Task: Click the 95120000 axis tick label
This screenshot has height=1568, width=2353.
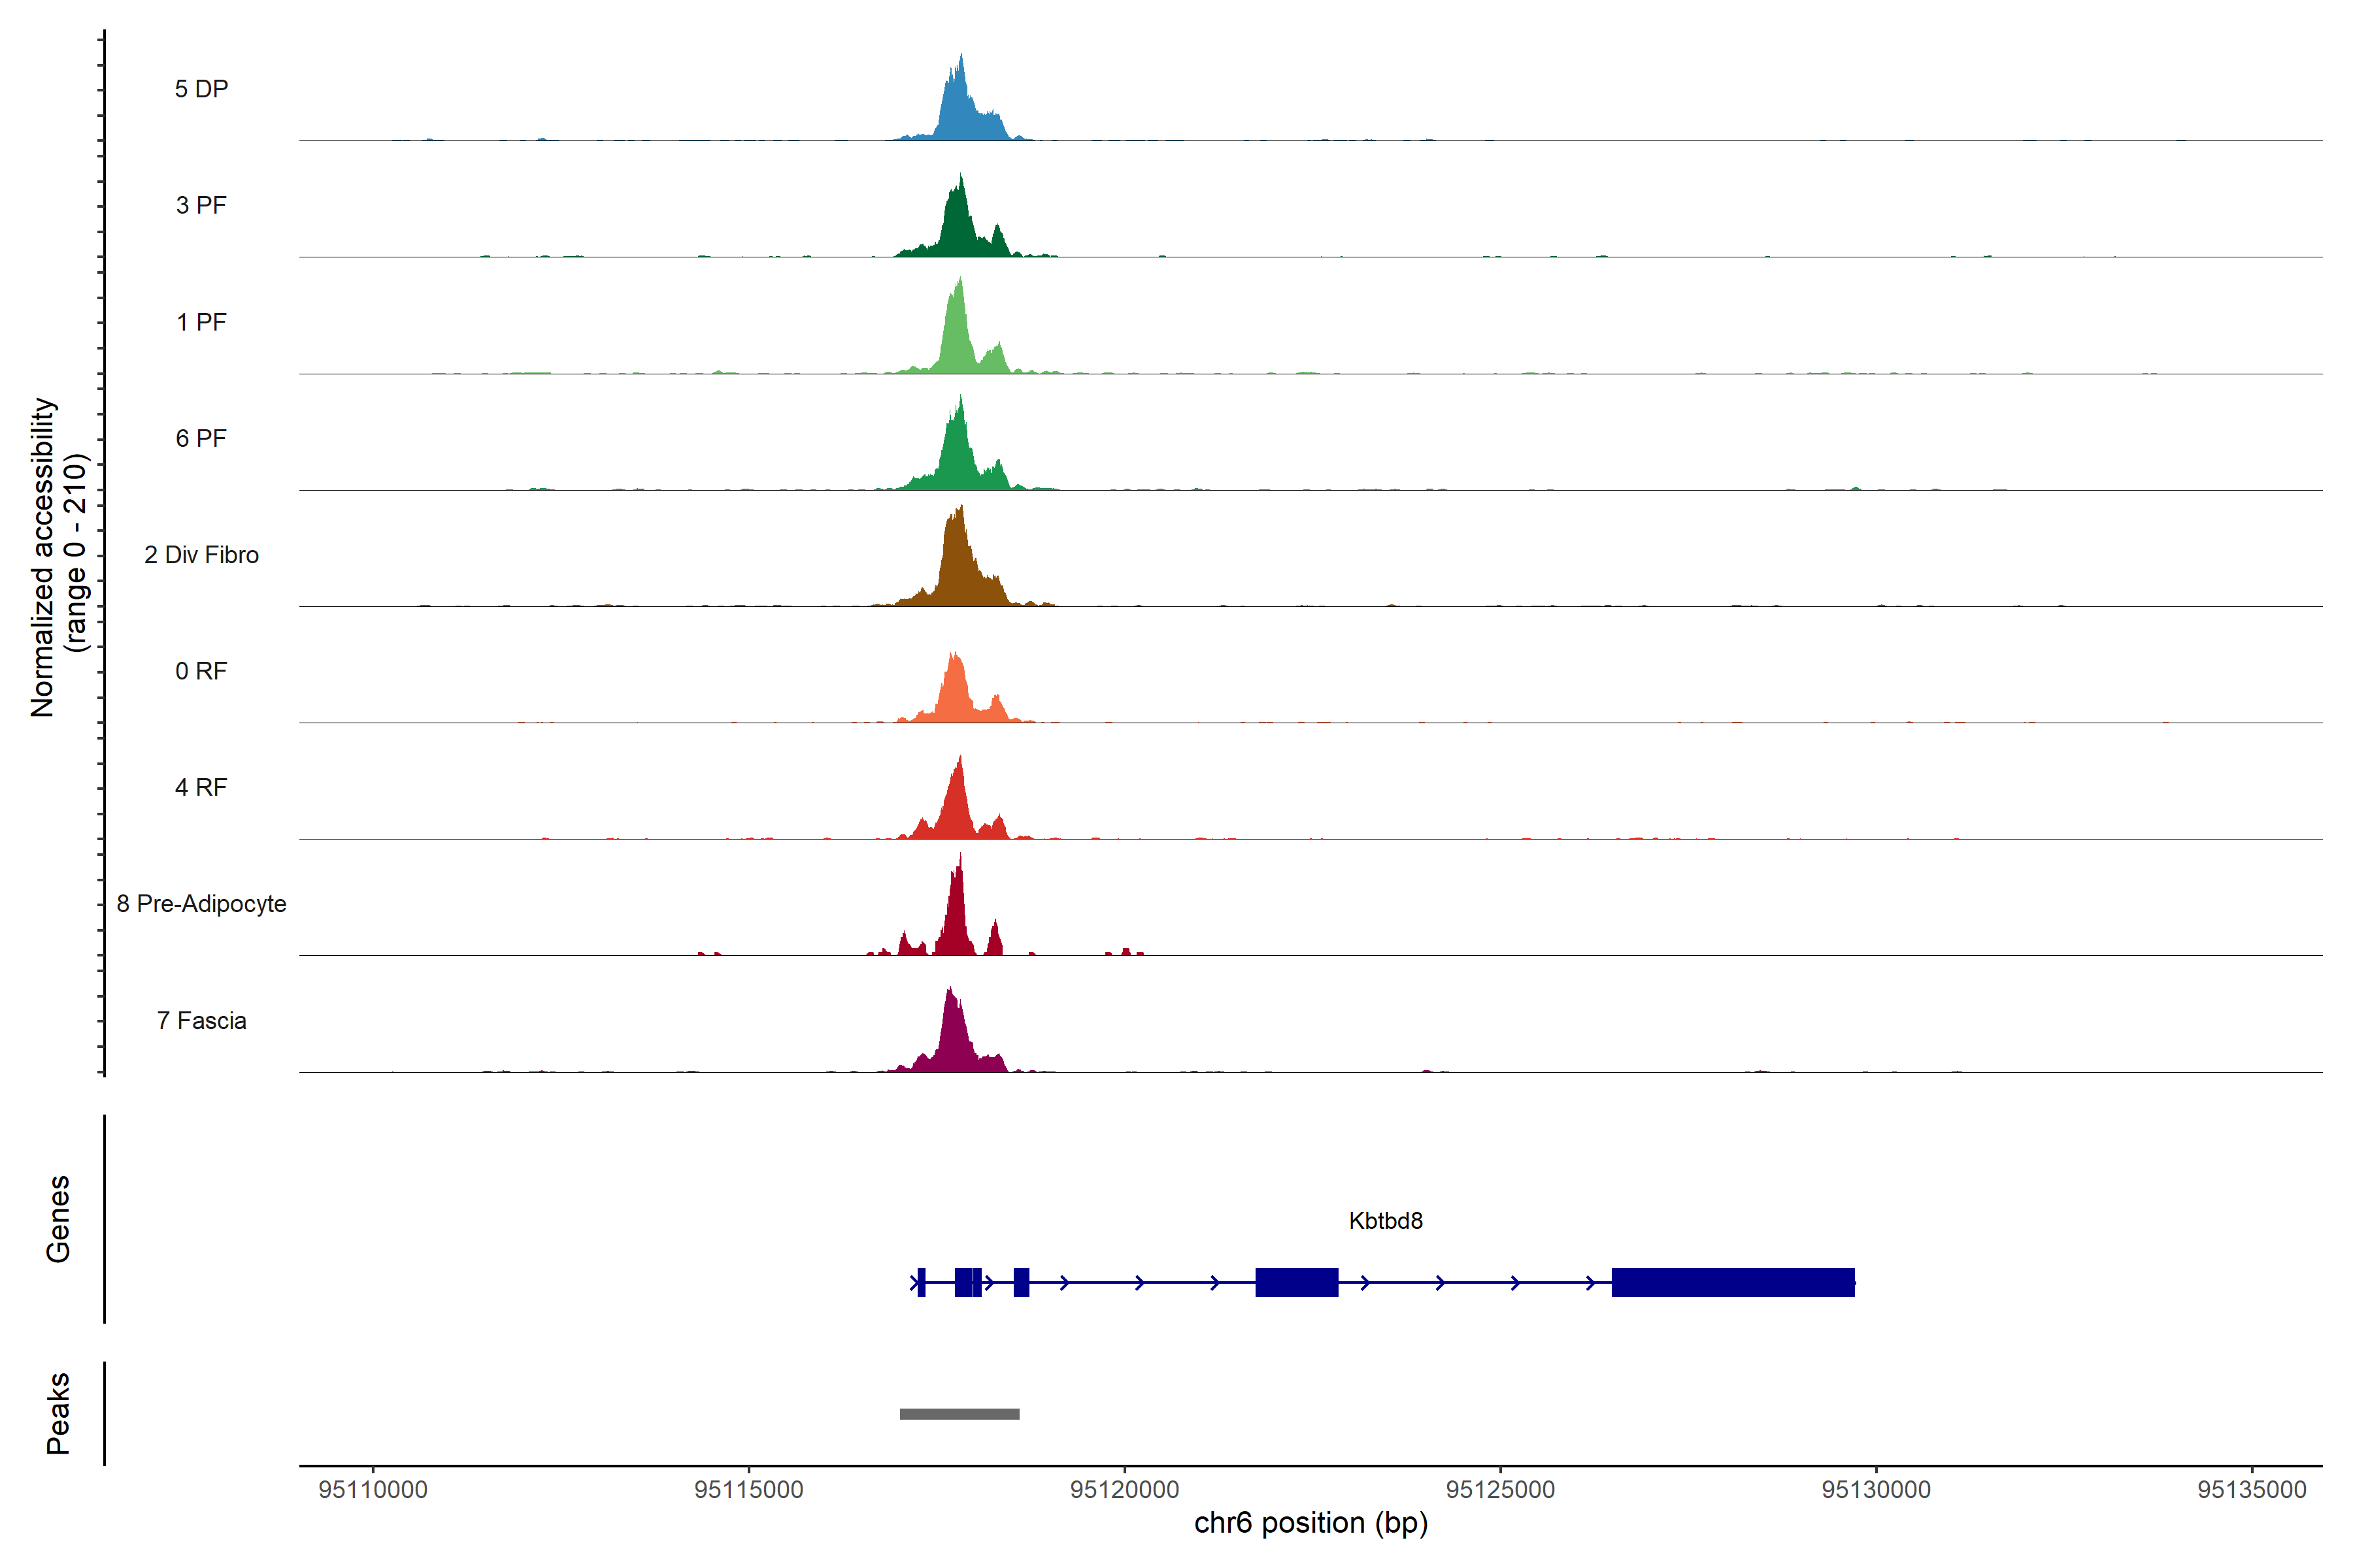Action: [1124, 1490]
